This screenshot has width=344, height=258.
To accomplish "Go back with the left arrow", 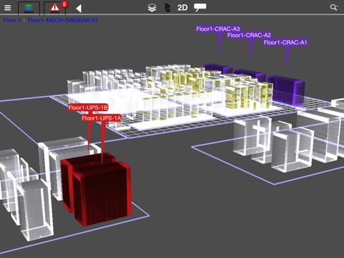I will point(79,9).
